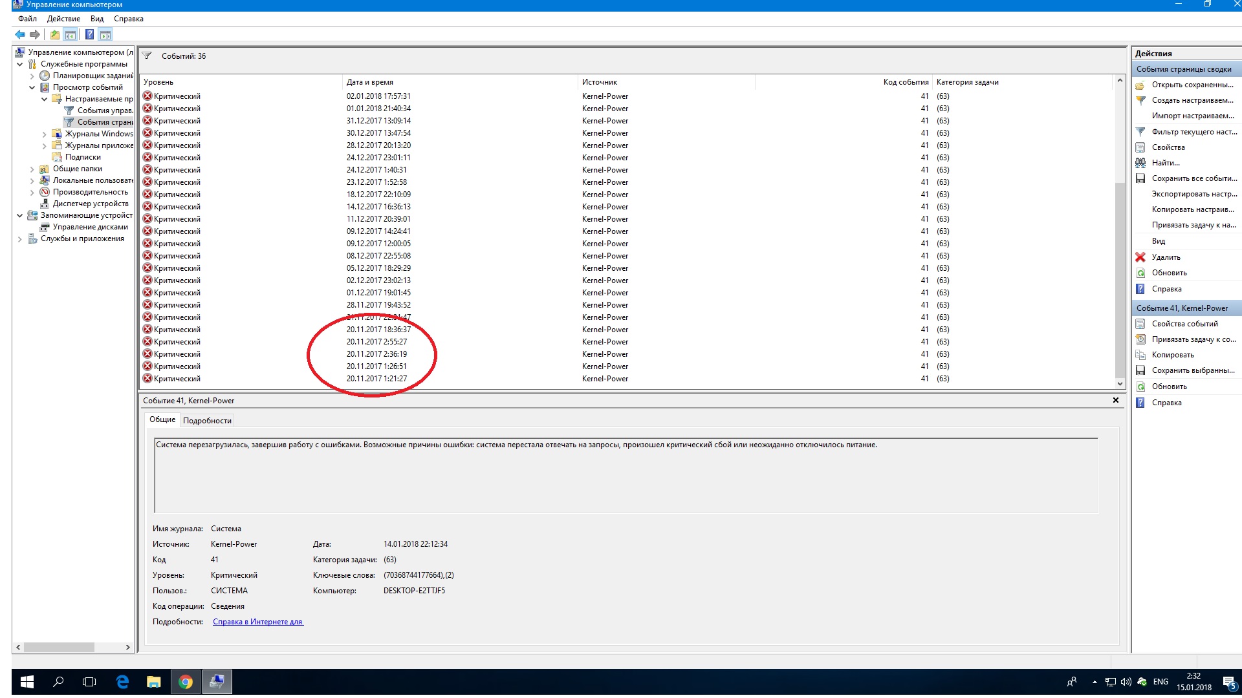The height and width of the screenshot is (698, 1242).
Task: Collapse the Просмотр событий tree node
Action: (32, 87)
